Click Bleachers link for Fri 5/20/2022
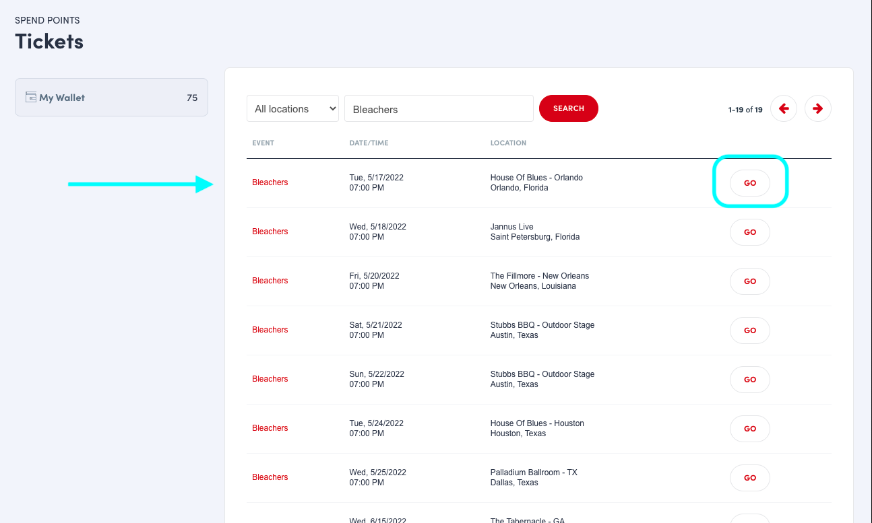Viewport: 872px width, 523px height. click(270, 281)
